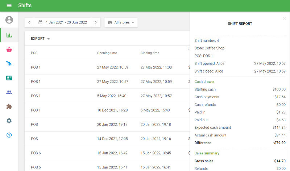
Task: Open the hamburger navigation menu
Action: (x=9, y=6)
